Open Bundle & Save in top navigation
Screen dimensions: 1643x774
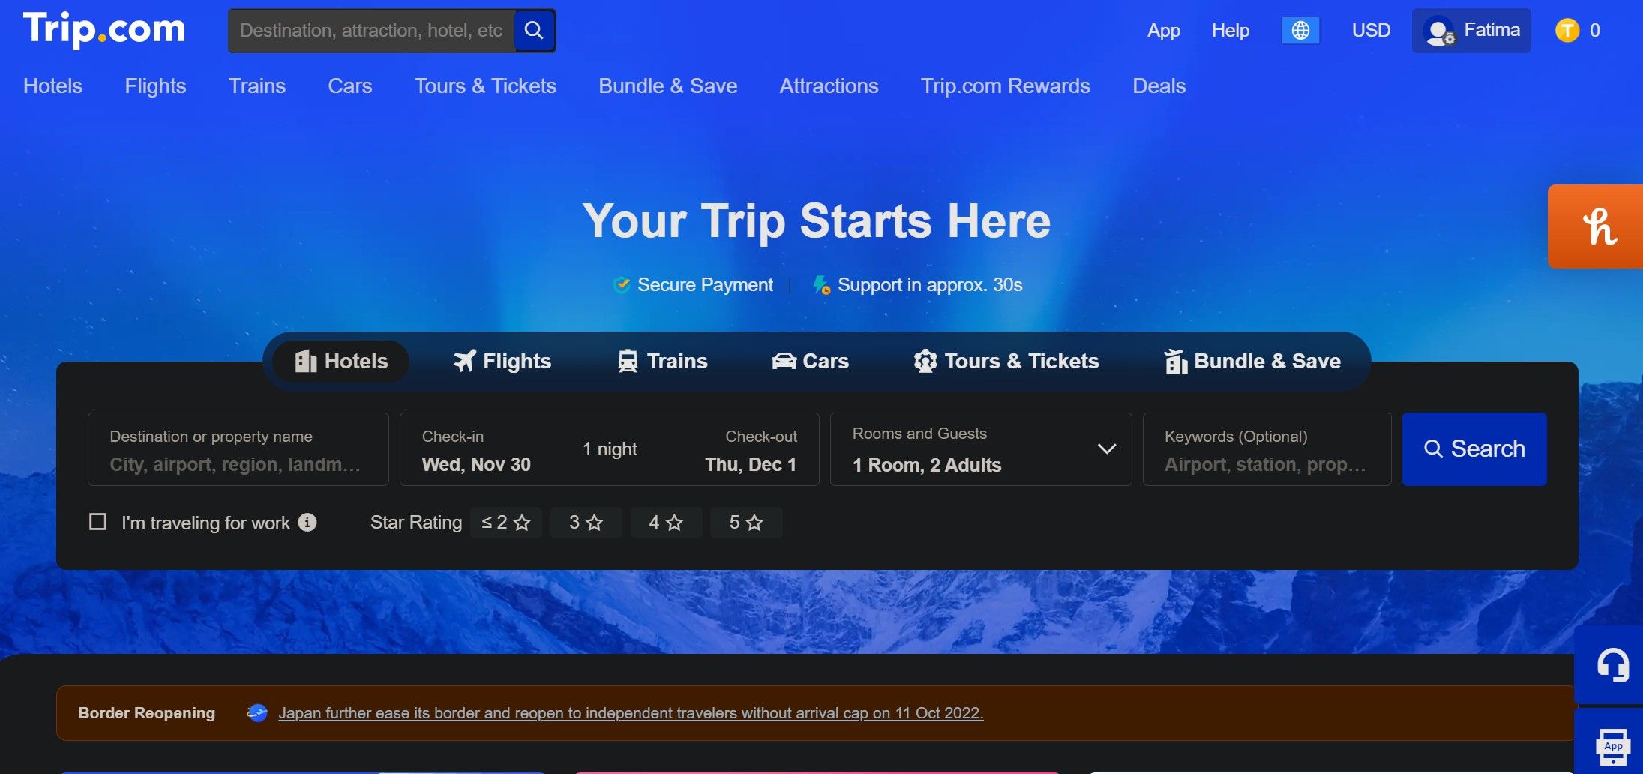click(668, 86)
